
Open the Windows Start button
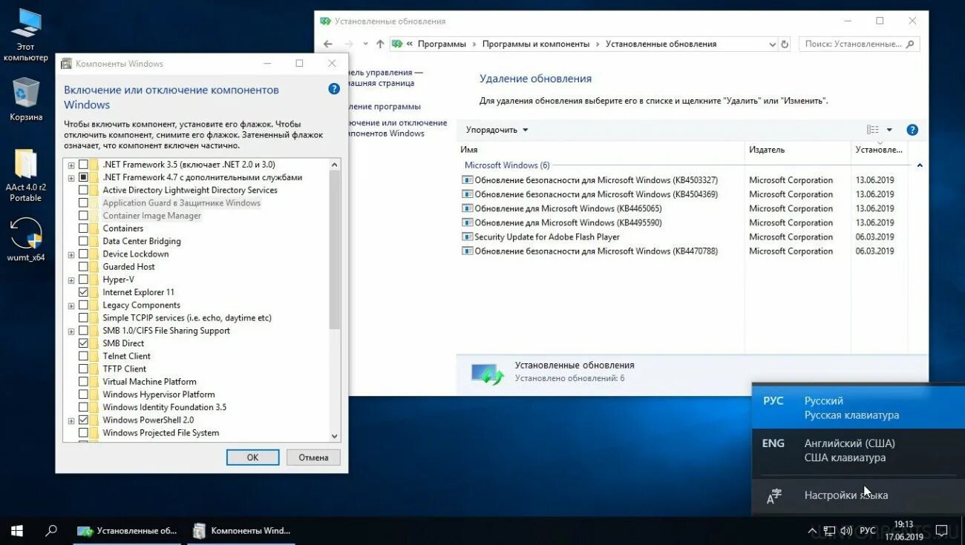click(16, 531)
